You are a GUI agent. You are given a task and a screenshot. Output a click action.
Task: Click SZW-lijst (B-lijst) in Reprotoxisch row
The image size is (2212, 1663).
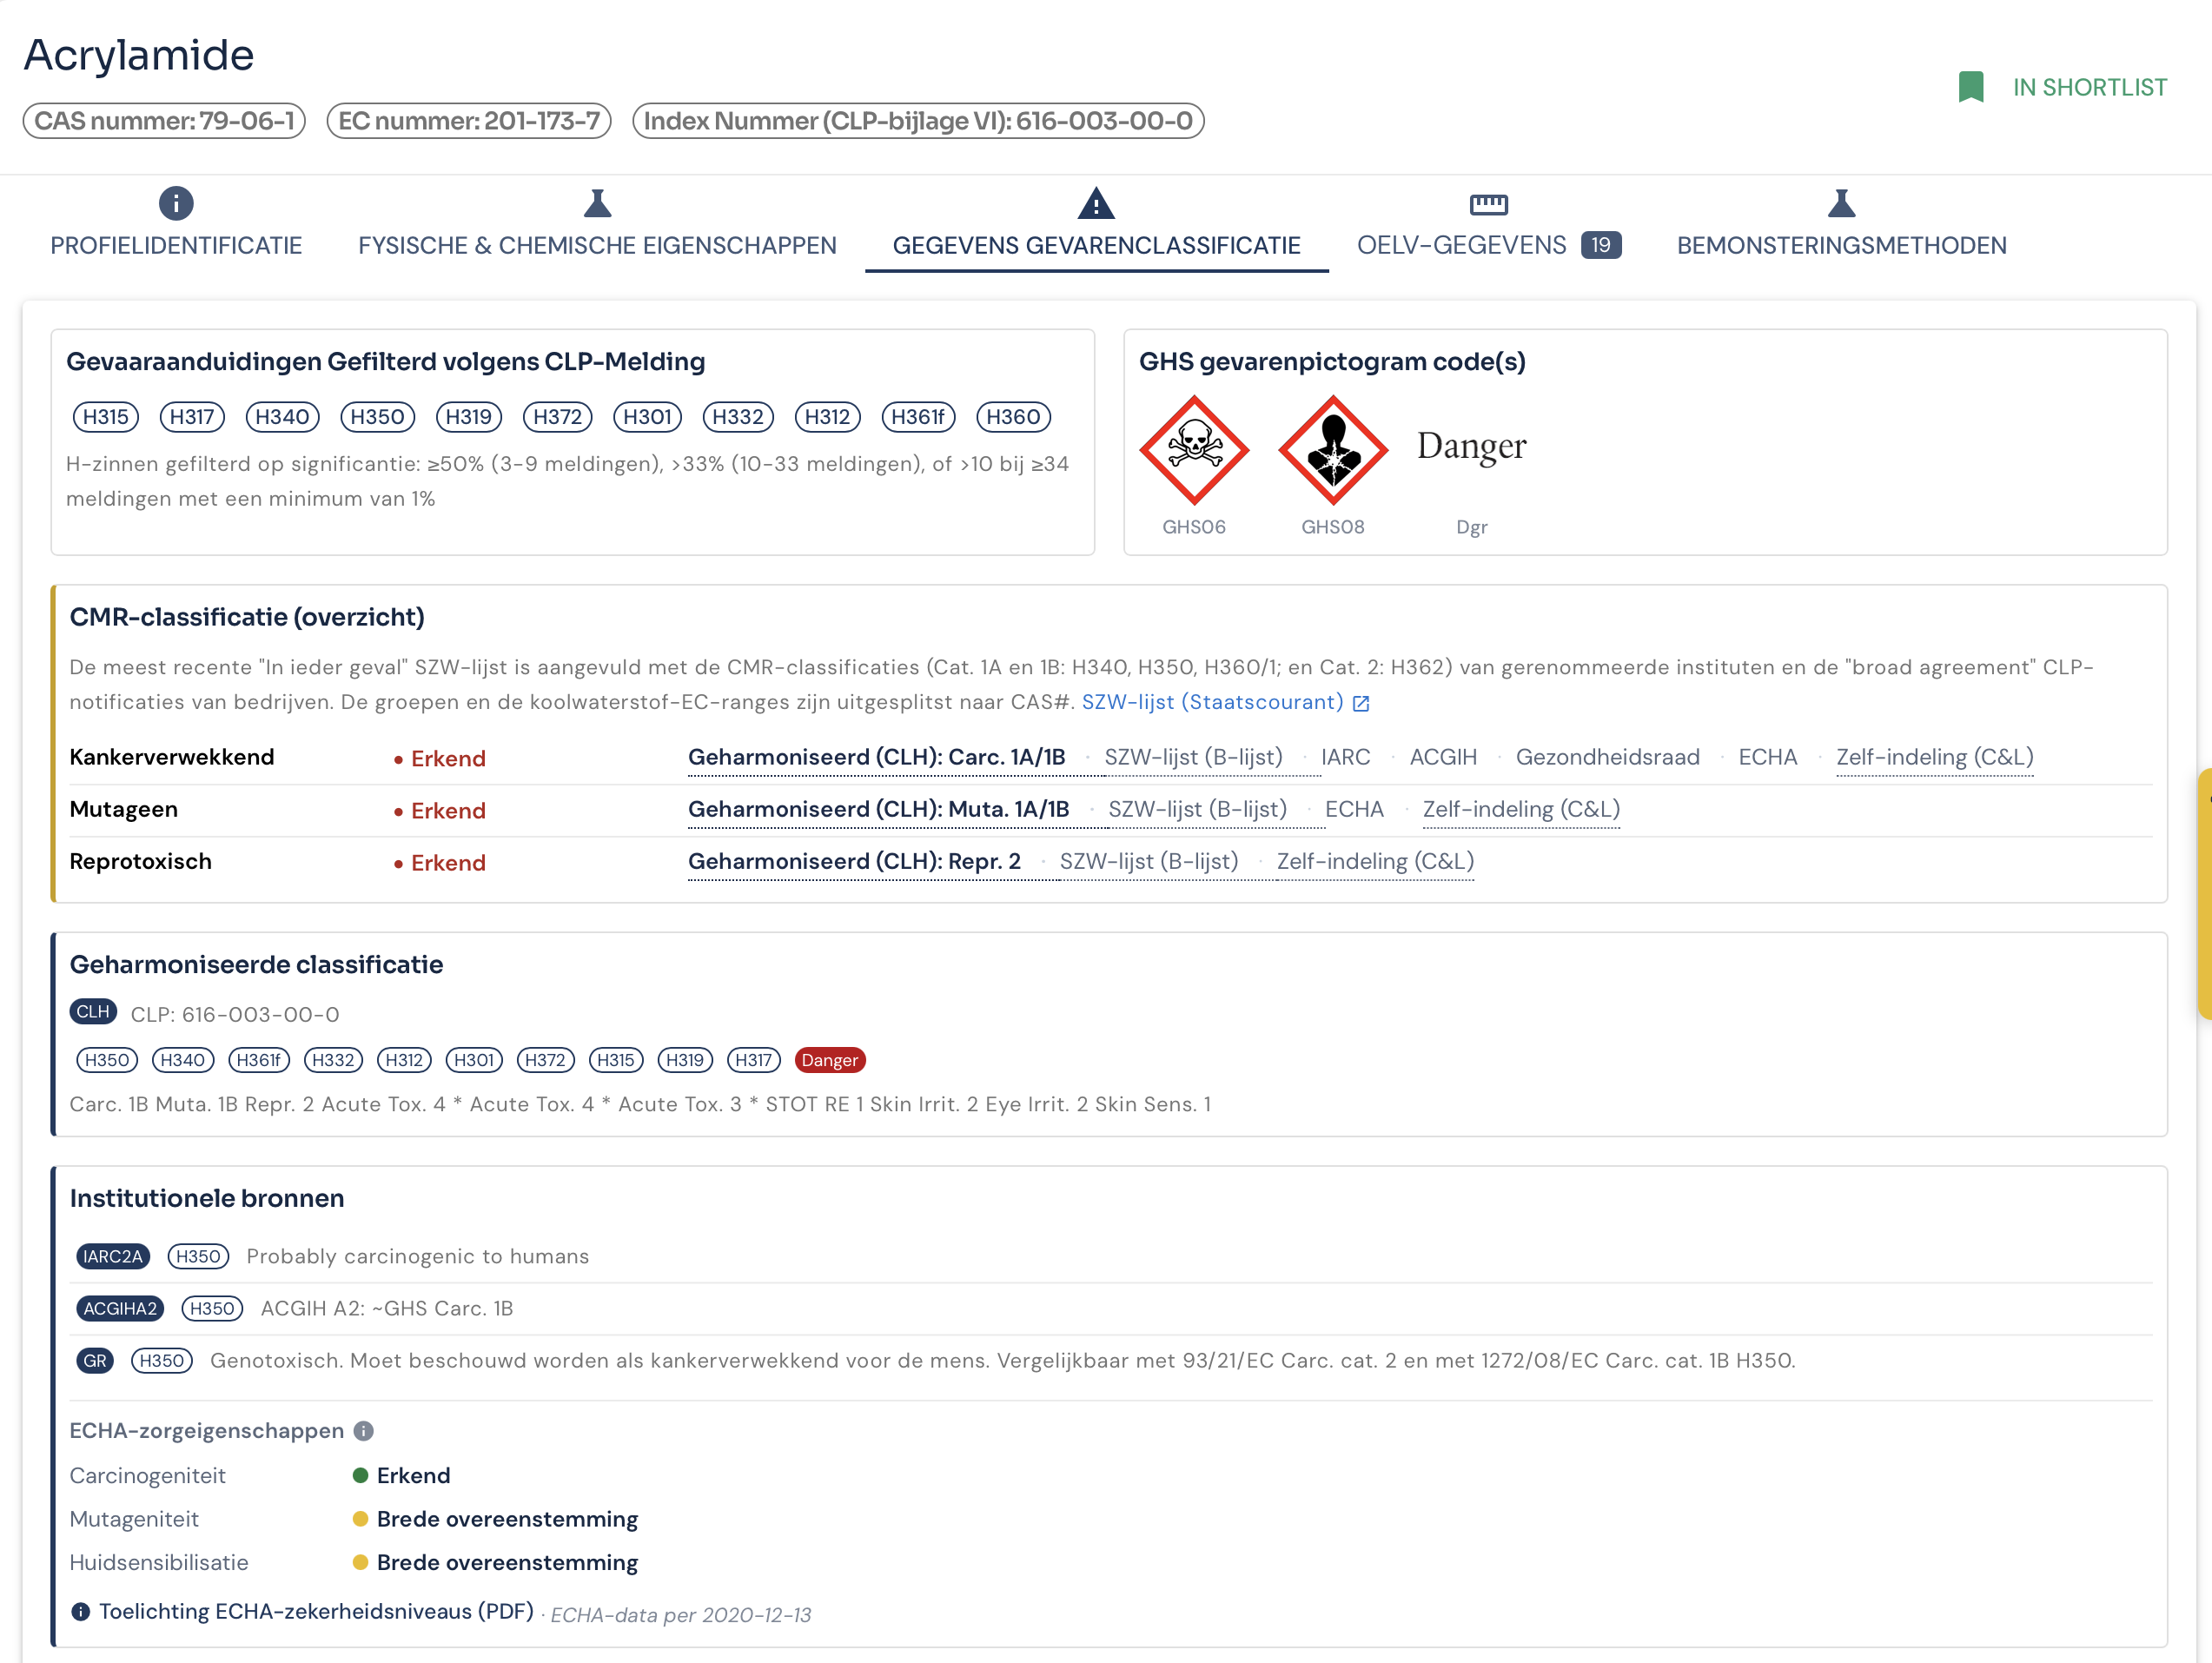(x=1149, y=861)
